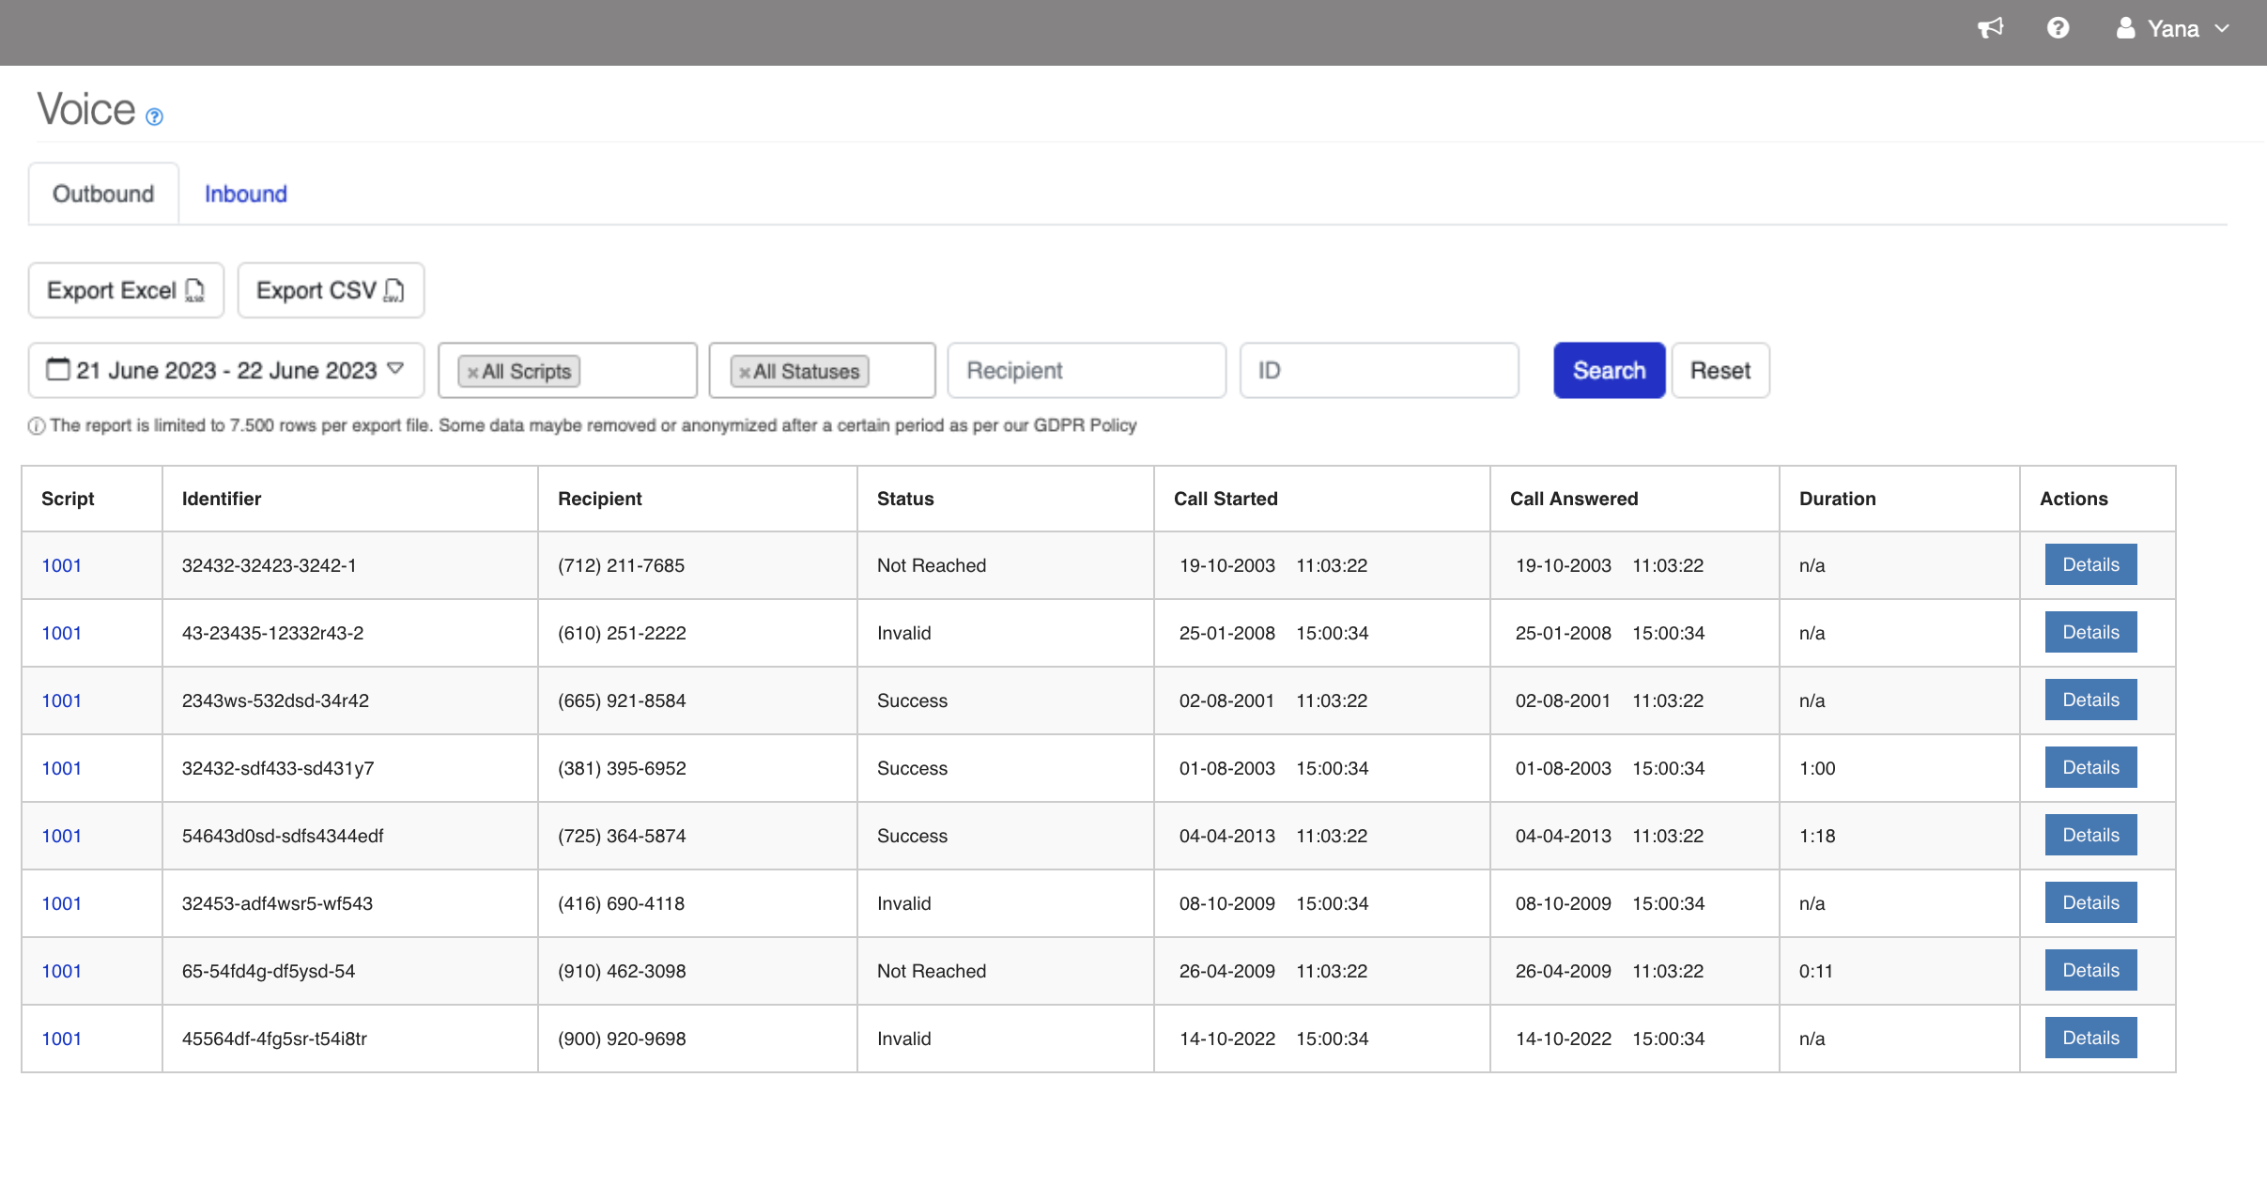Click the Reset button
Viewport: 2267px width, 1185px height.
click(x=1720, y=371)
